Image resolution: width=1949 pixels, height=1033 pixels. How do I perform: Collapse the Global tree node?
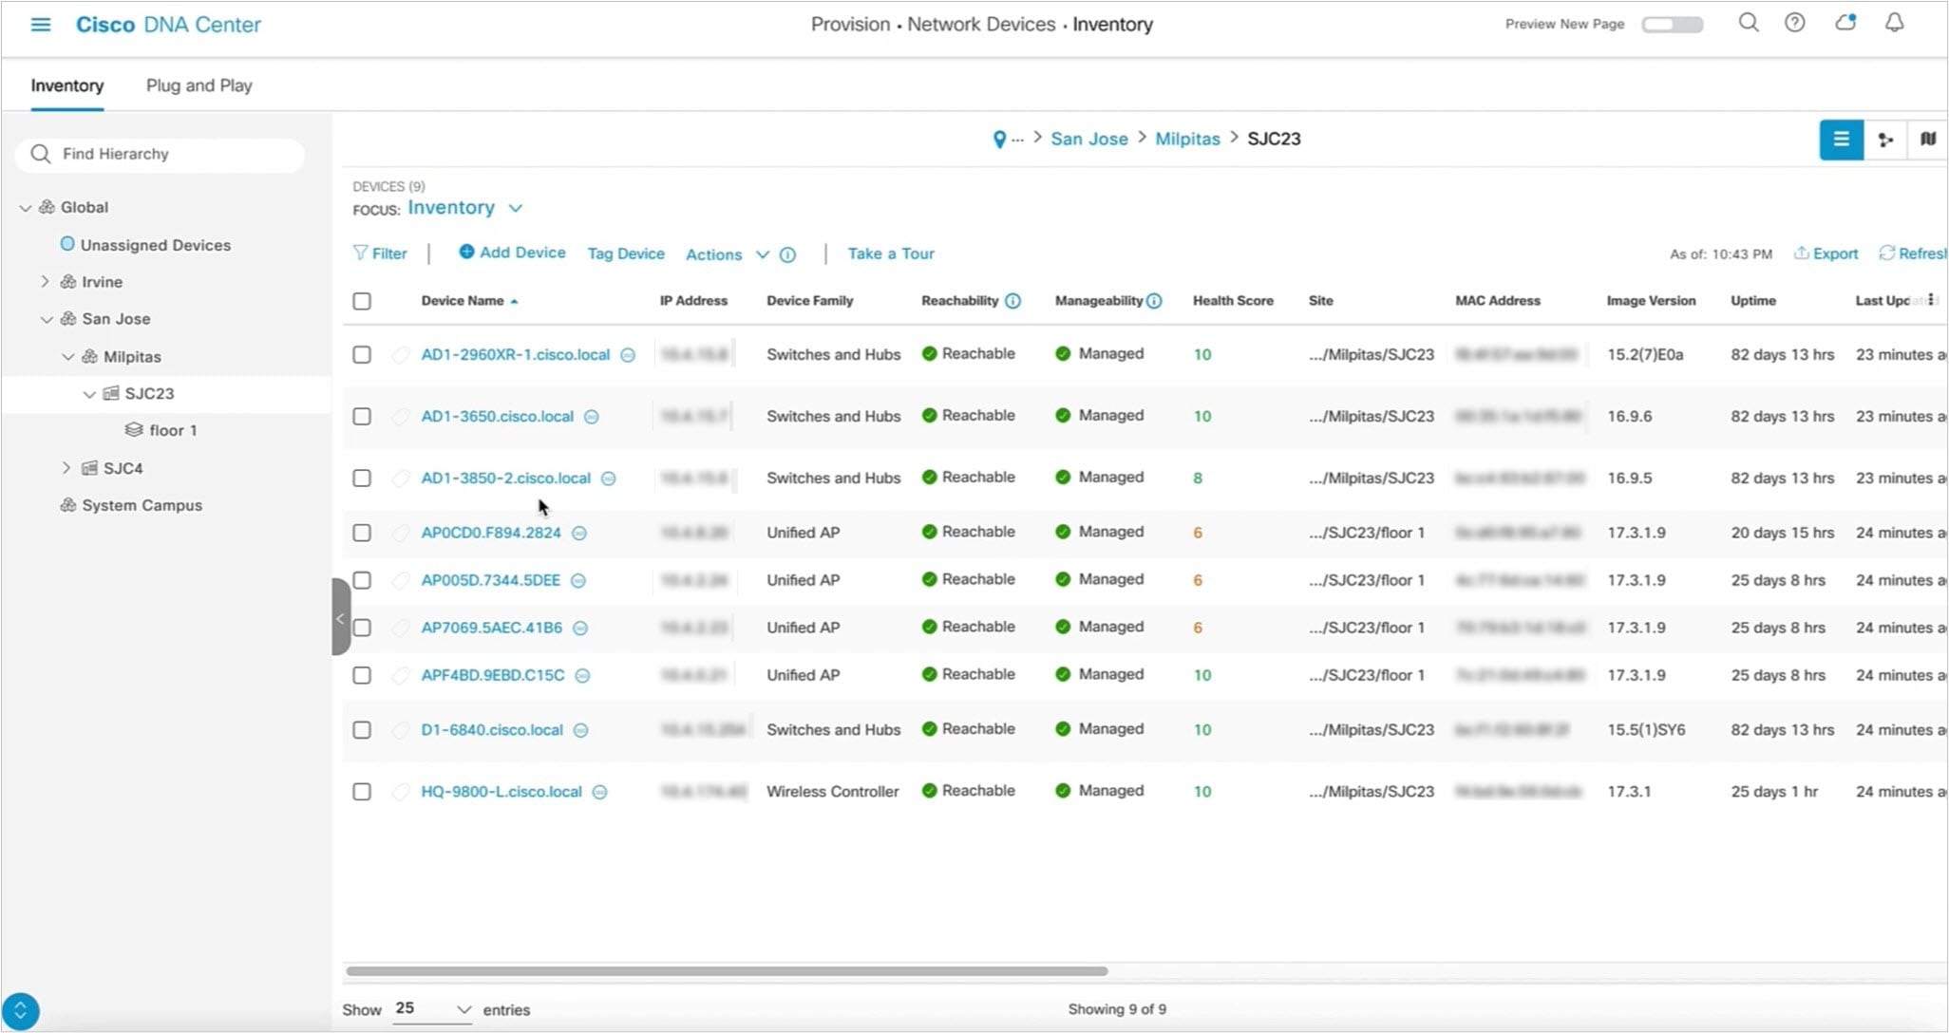click(x=26, y=208)
